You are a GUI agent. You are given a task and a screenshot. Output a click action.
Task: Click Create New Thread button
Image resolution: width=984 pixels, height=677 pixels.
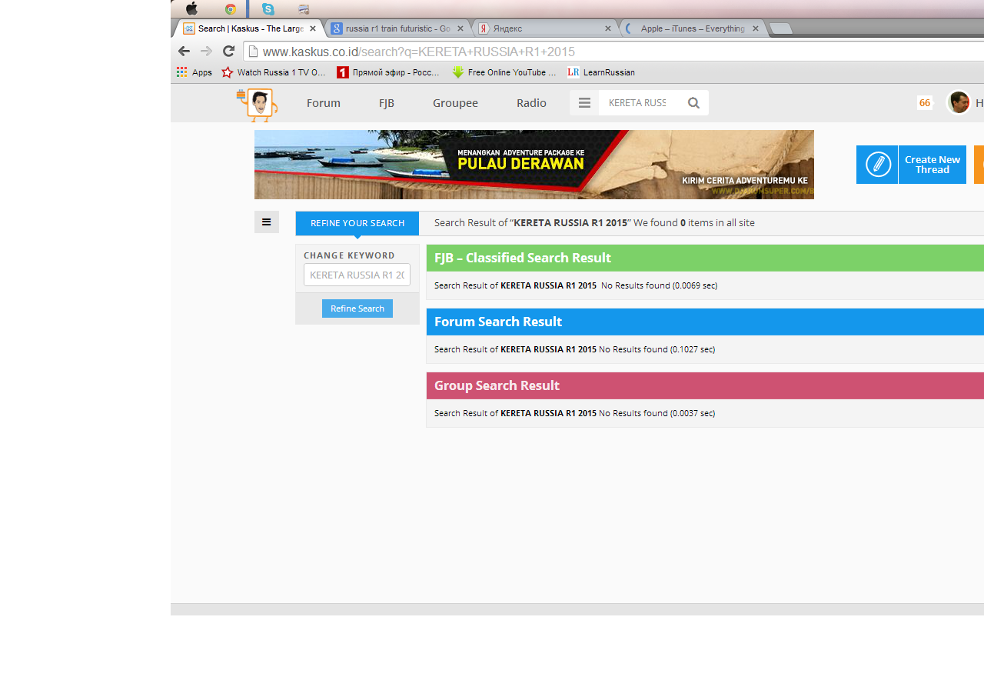(932, 165)
